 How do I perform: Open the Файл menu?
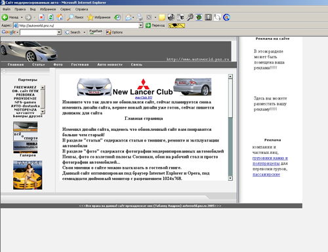[x=7, y=9]
